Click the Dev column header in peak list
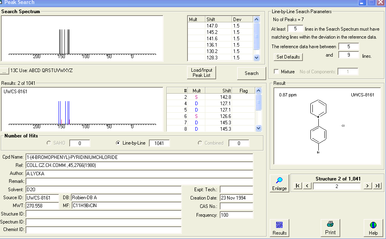 tap(242, 19)
